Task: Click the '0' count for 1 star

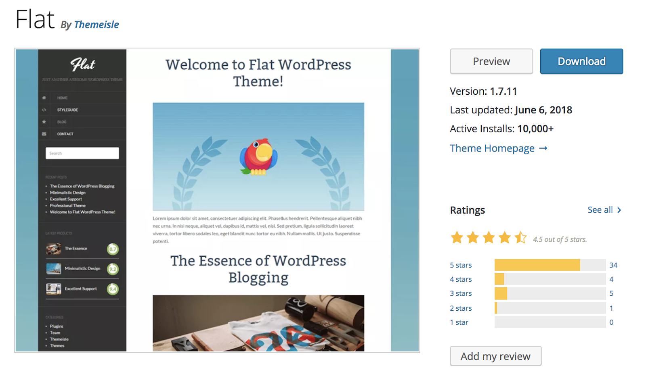Action: pyautogui.click(x=611, y=322)
